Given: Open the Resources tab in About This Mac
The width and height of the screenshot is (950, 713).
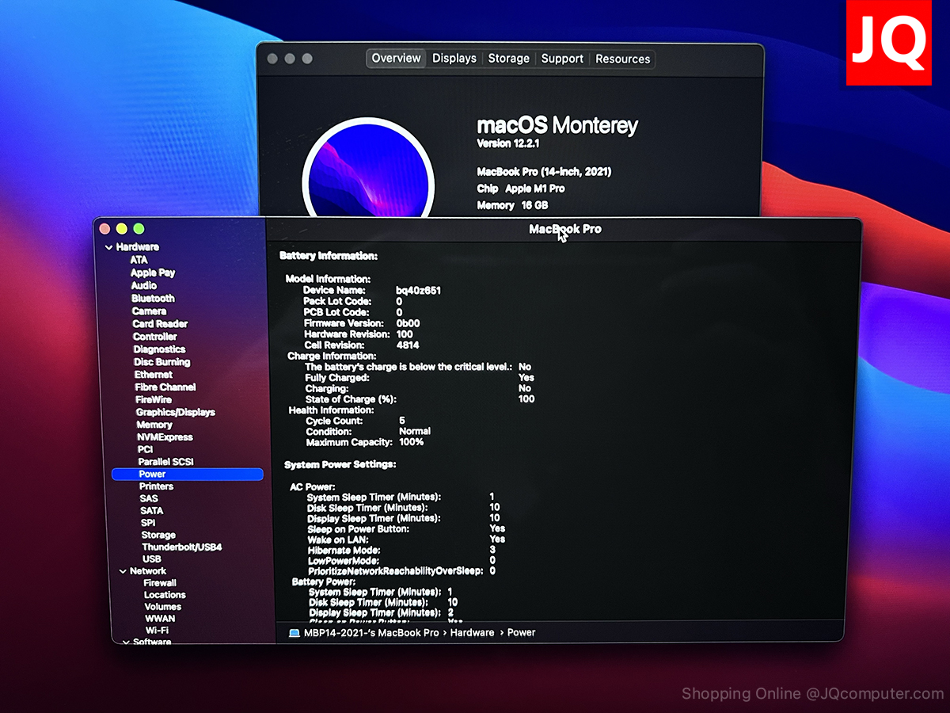Looking at the screenshot, I should click(623, 59).
